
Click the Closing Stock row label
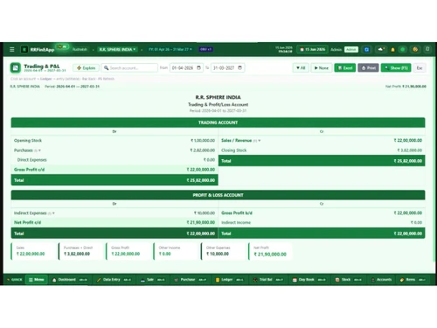pyautogui.click(x=233, y=150)
